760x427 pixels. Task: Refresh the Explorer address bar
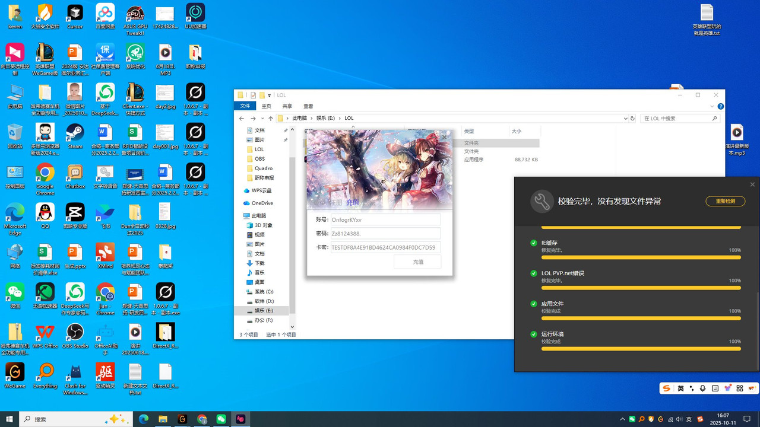(x=633, y=118)
